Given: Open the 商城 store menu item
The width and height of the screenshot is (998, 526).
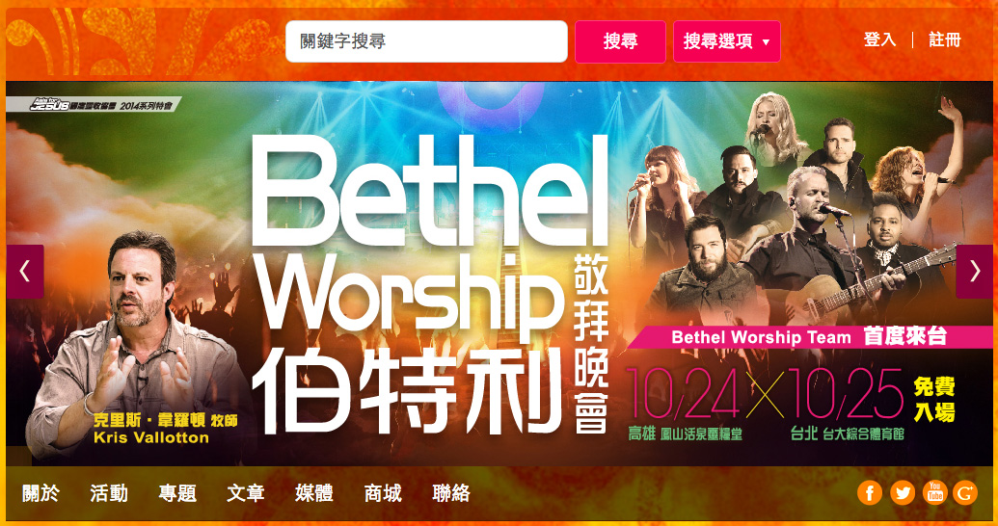Looking at the screenshot, I should (x=383, y=493).
